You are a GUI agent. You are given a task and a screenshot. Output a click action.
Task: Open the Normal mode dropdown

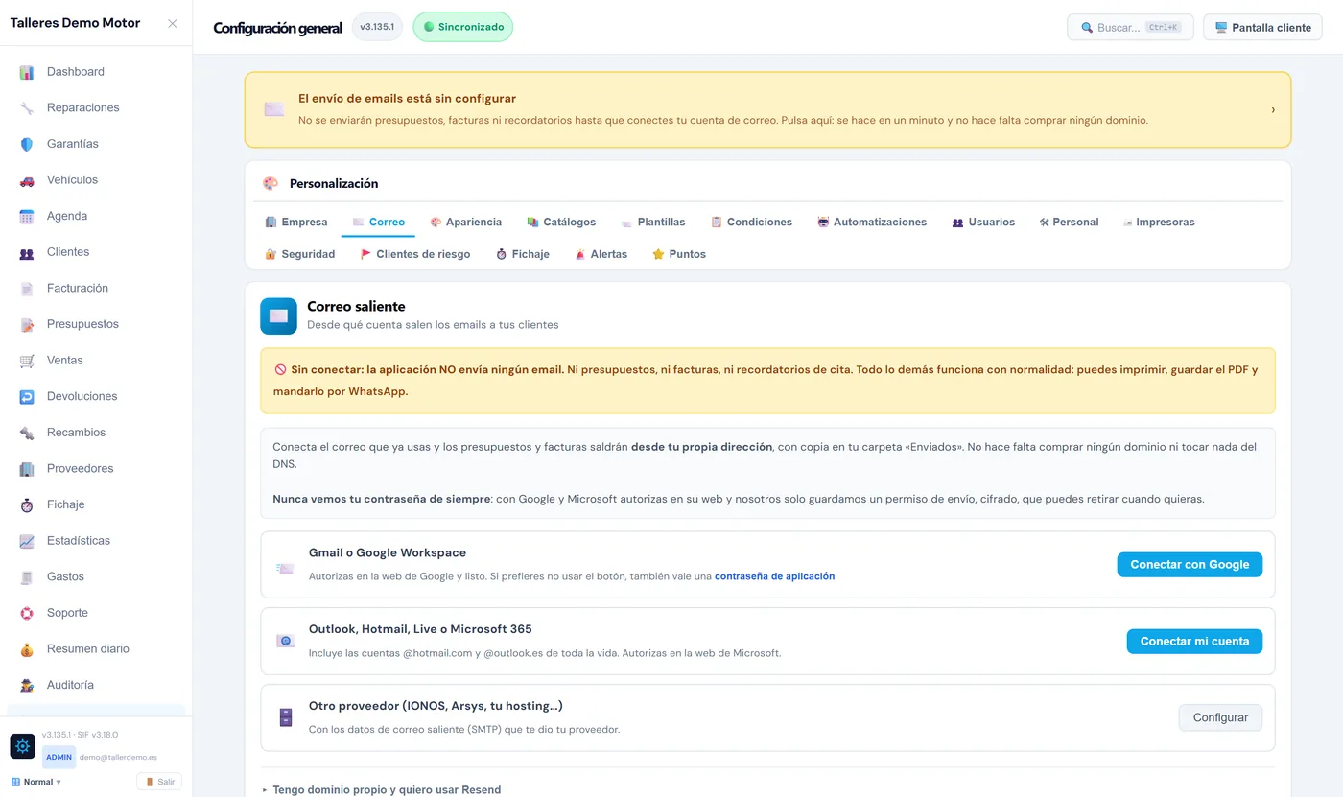[x=36, y=782]
